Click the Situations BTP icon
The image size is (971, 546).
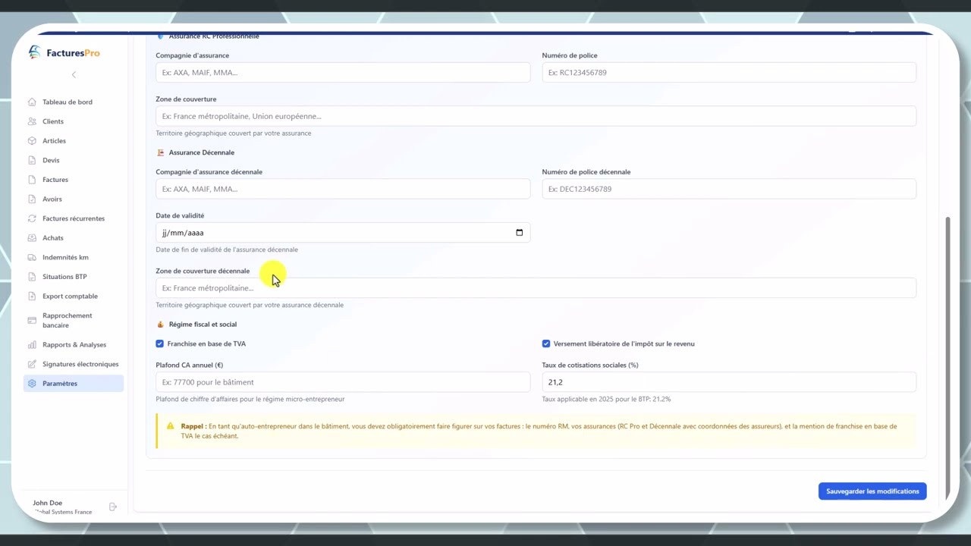[32, 277]
